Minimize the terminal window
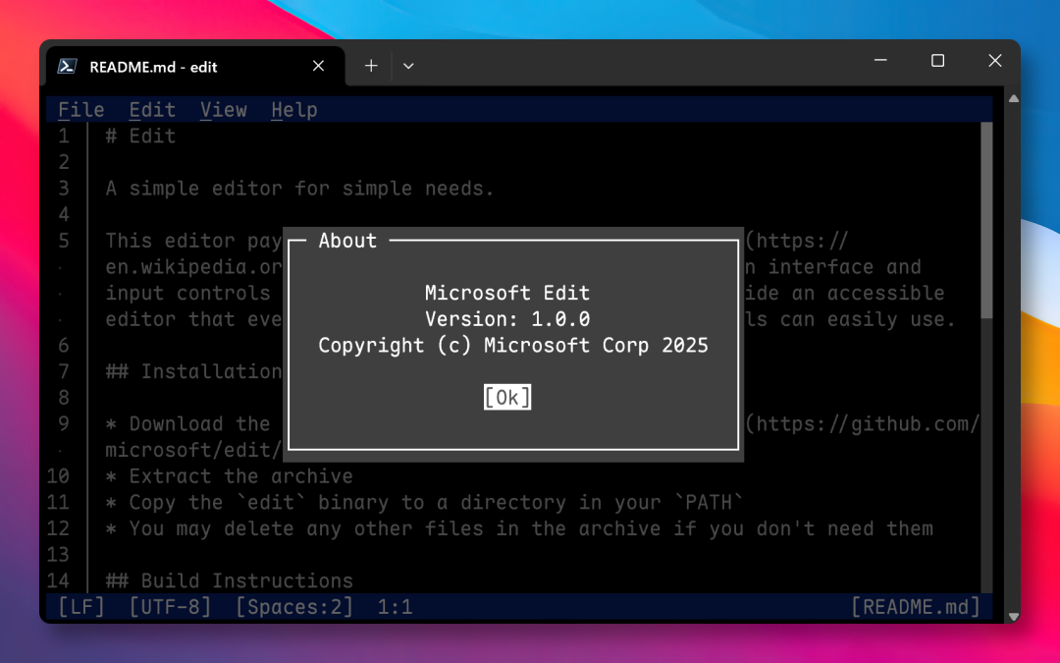1060x663 pixels. 880,60
